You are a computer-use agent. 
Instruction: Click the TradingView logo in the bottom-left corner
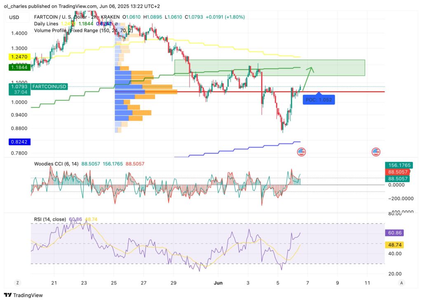point(23,295)
